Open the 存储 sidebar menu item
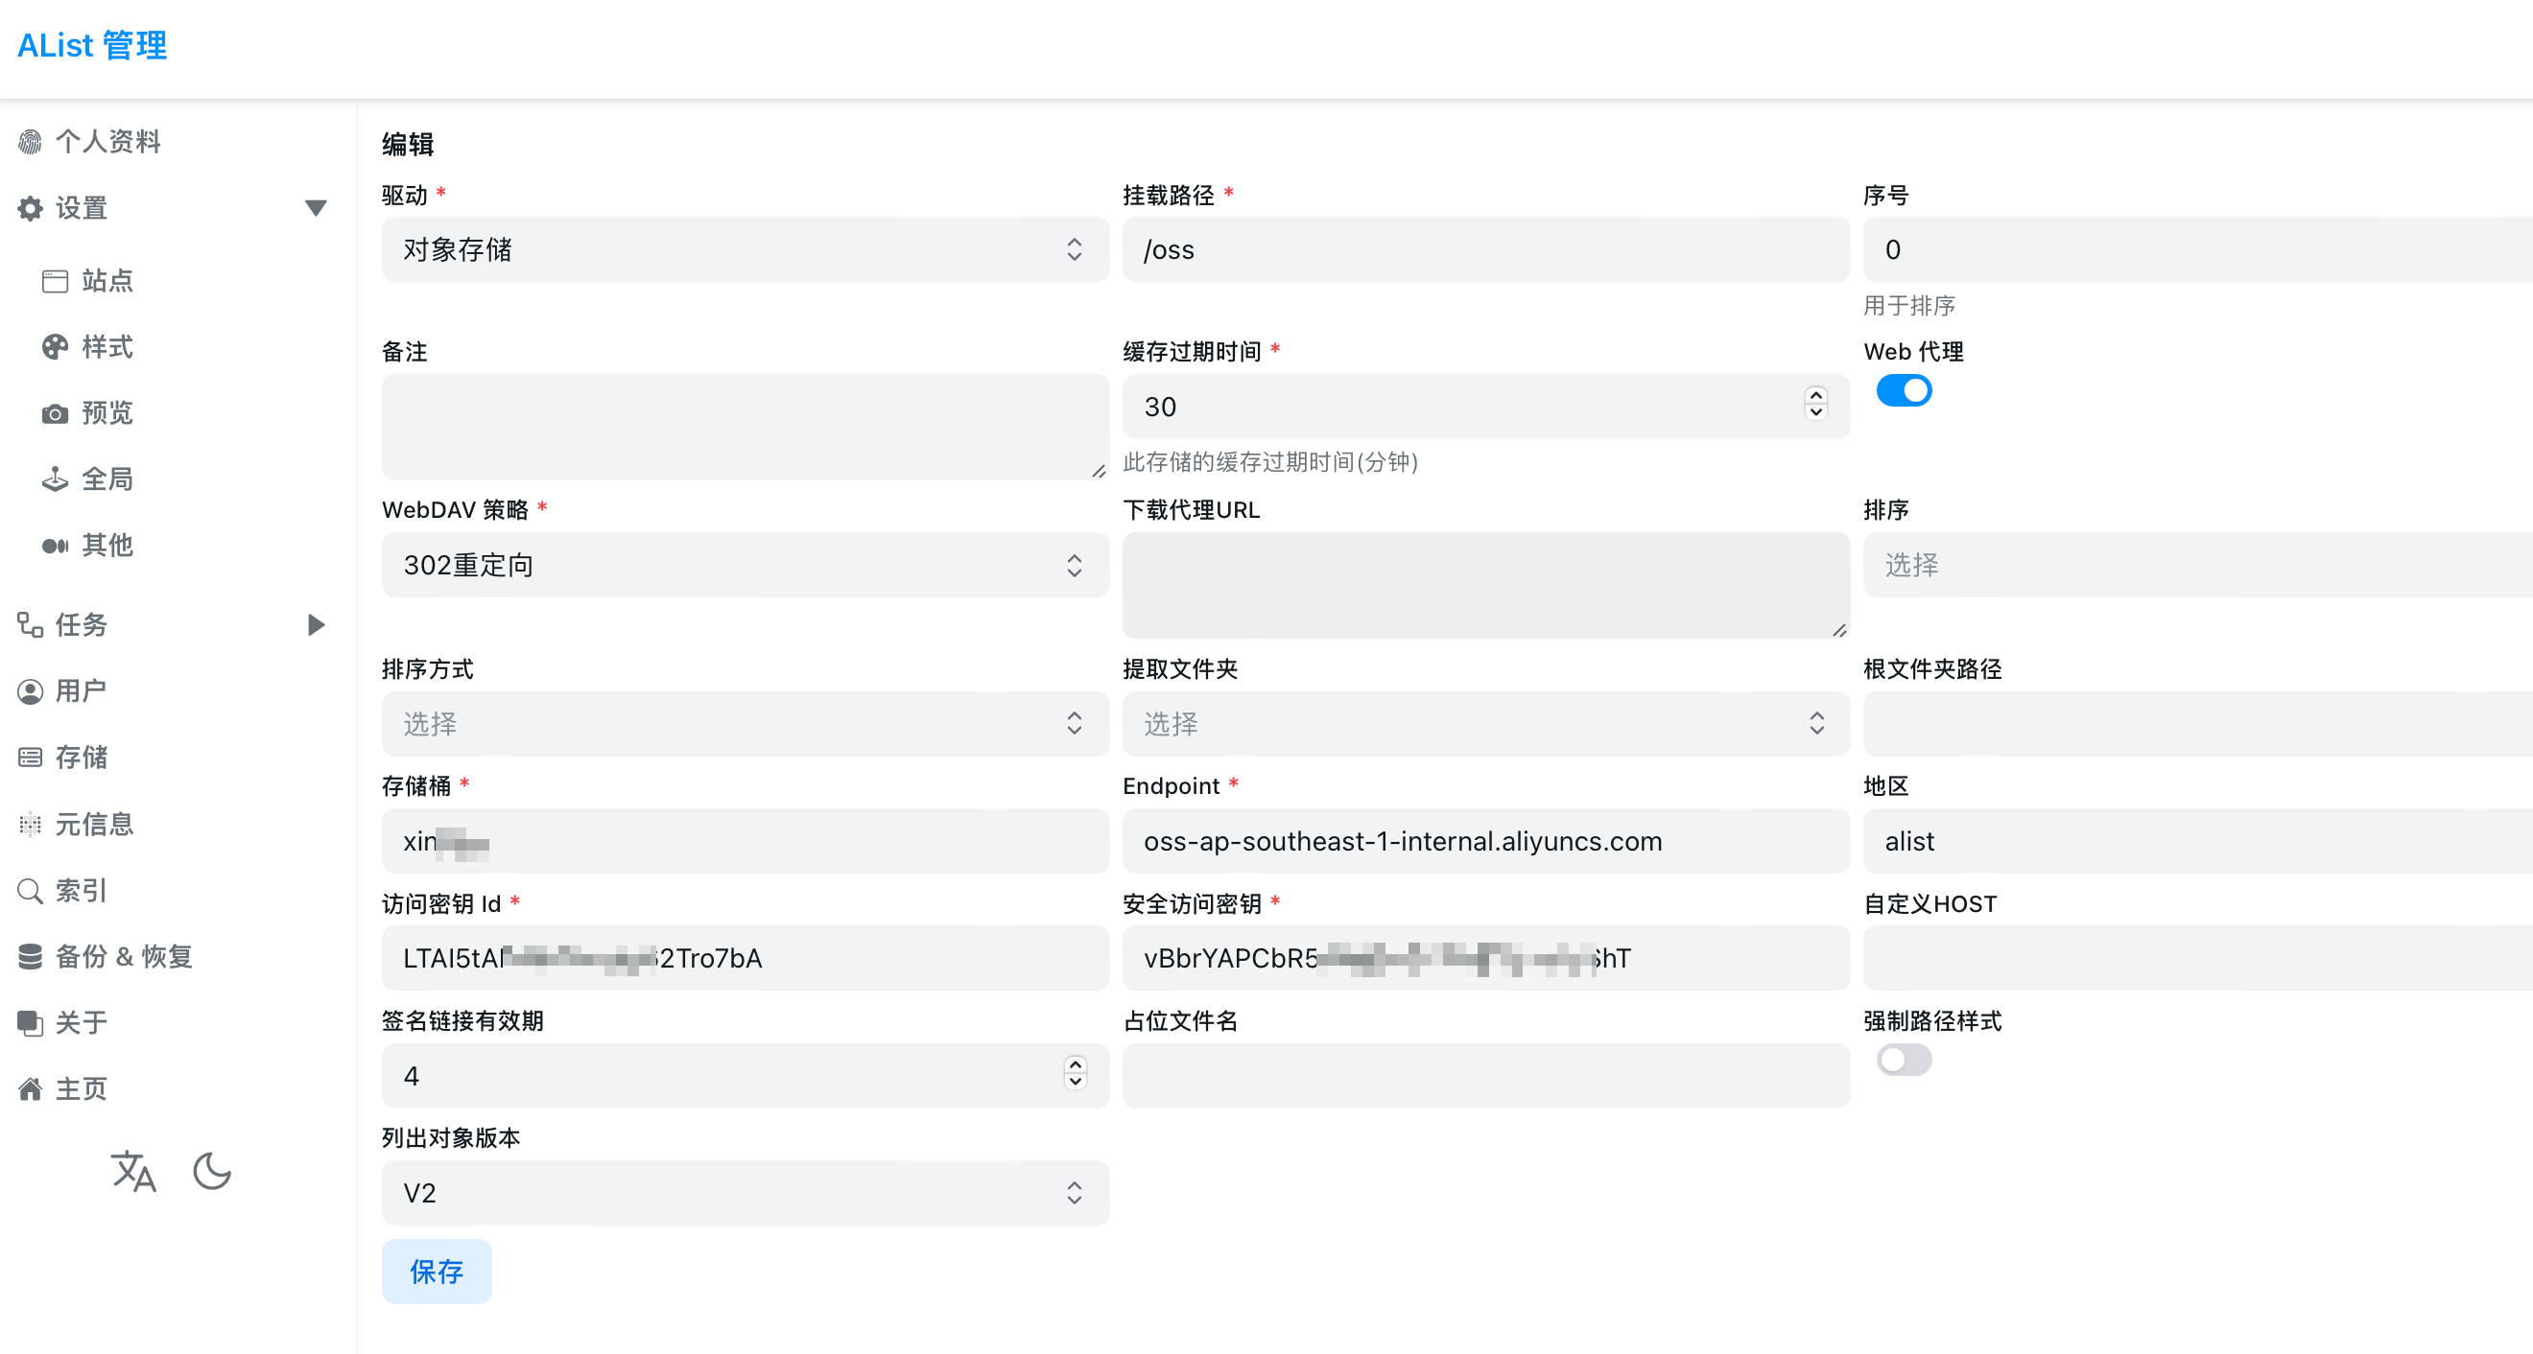The height and width of the screenshot is (1354, 2533). [x=81, y=758]
